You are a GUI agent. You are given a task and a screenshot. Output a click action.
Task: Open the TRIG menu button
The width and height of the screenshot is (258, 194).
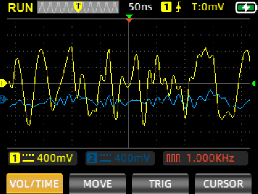160,184
